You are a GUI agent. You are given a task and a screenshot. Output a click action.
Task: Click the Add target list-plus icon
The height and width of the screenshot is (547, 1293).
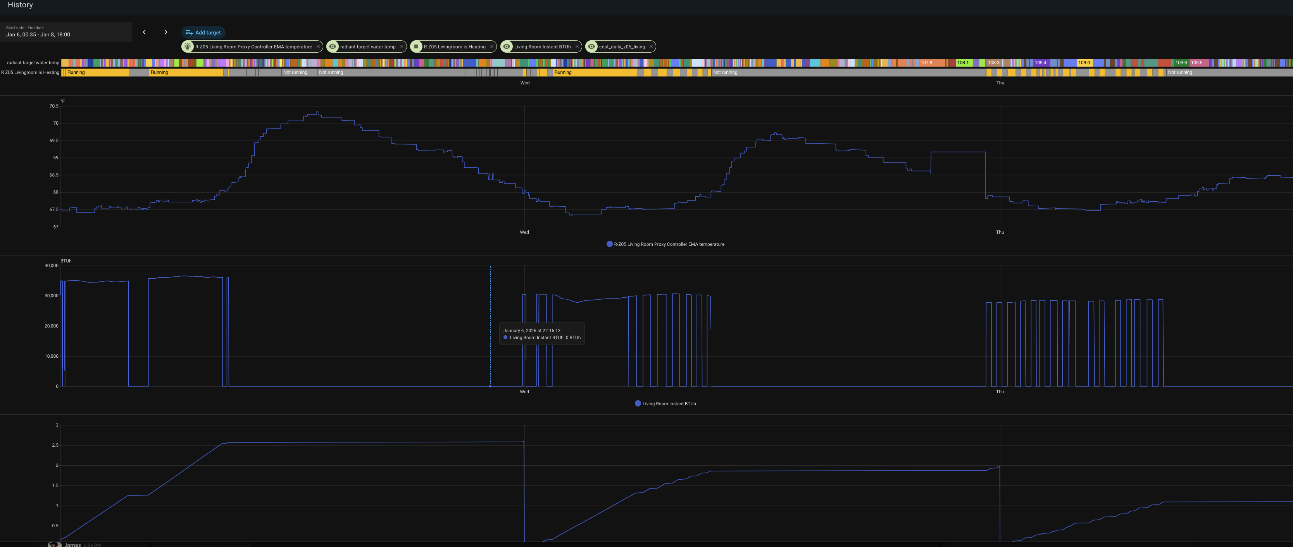tap(188, 32)
